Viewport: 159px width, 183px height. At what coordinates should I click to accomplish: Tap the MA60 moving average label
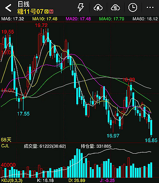(145, 19)
